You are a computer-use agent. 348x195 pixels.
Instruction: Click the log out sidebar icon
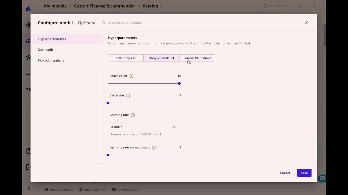(28, 167)
